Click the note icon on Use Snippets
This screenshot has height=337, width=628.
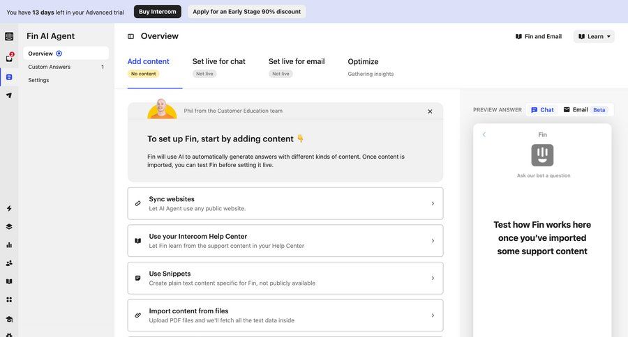pyautogui.click(x=137, y=278)
